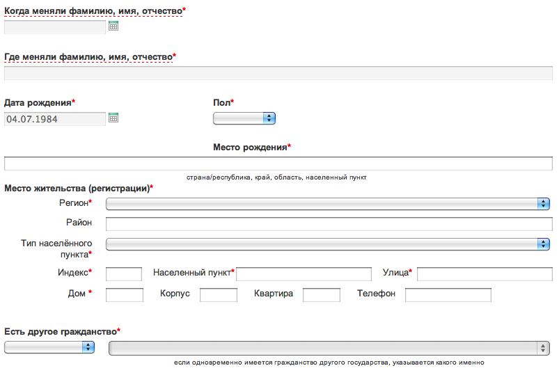The height and width of the screenshot is (375, 559).
Task: Click the hint text страна/республика, край, область
Action: click(x=276, y=177)
